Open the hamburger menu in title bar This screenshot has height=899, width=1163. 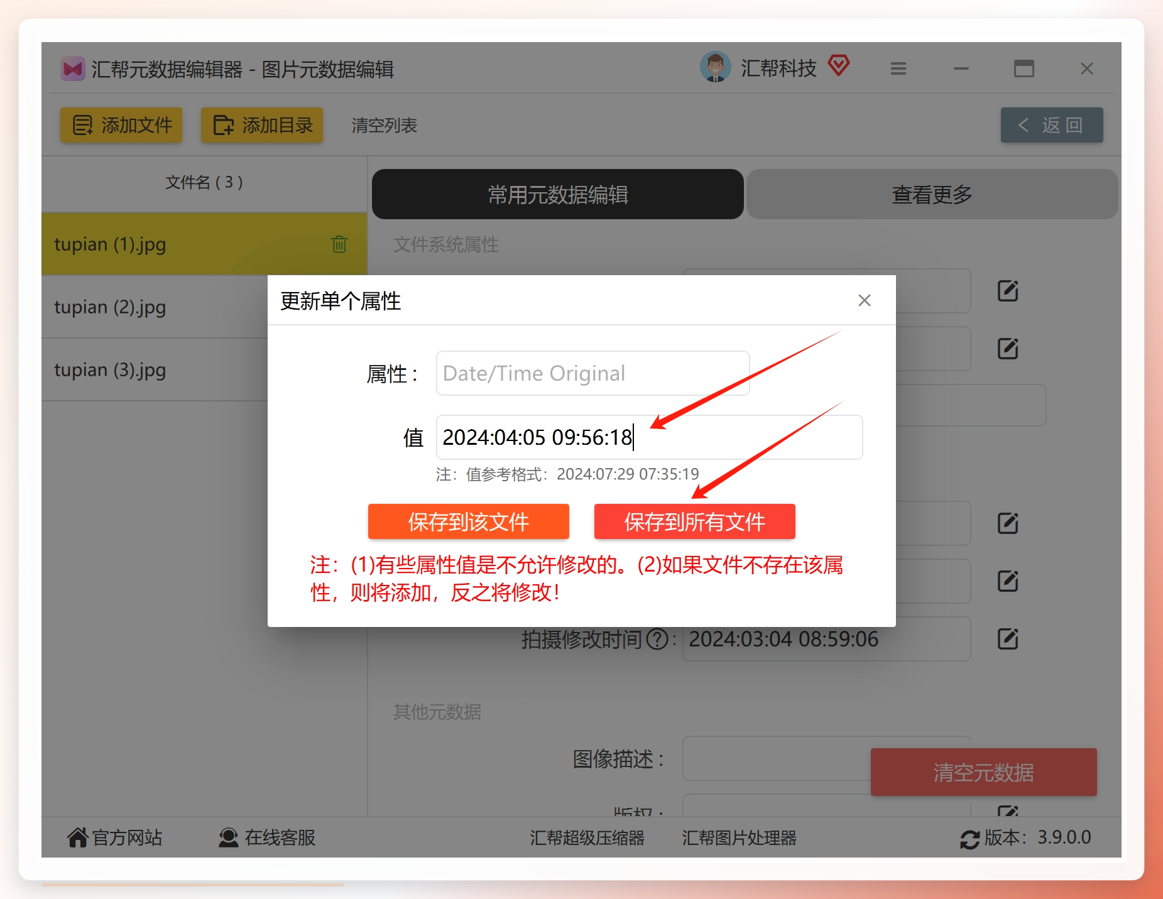(x=898, y=68)
